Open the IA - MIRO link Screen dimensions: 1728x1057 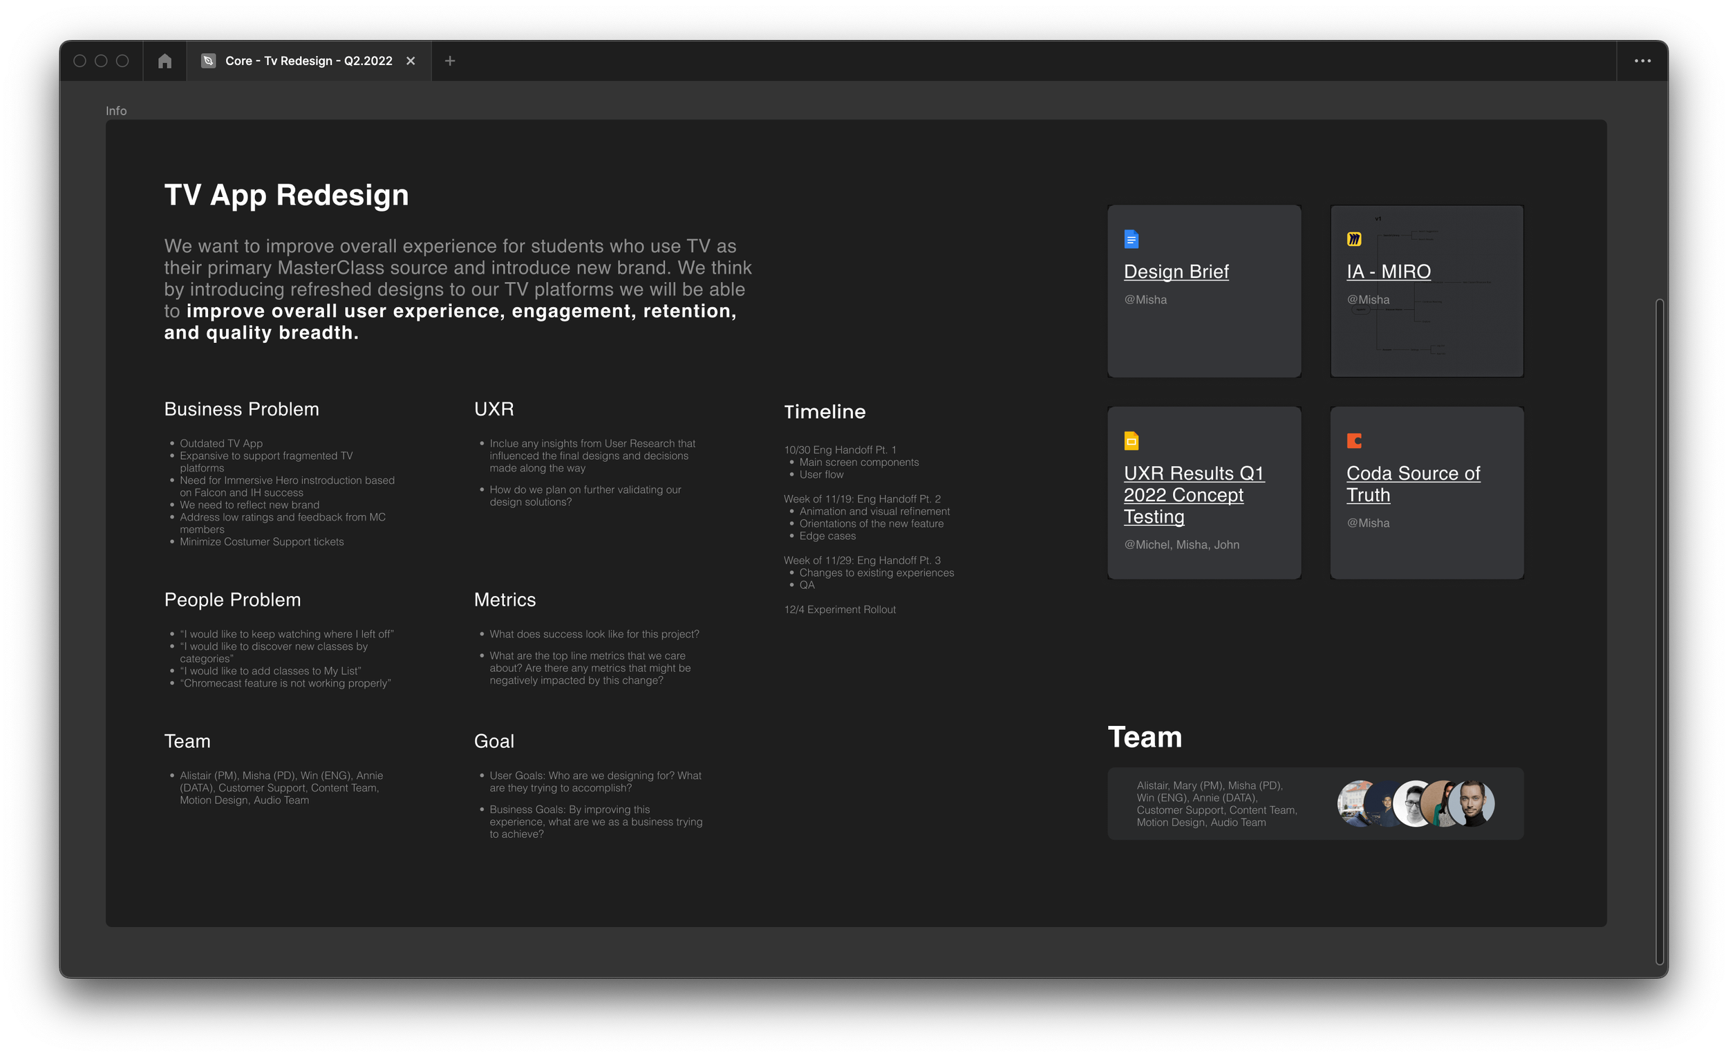point(1389,272)
